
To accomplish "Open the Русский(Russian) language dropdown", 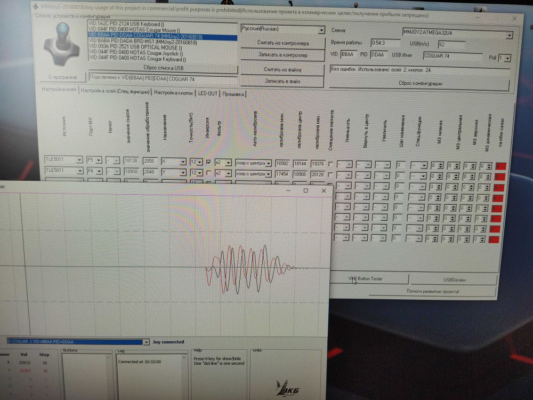I will coord(322,29).
